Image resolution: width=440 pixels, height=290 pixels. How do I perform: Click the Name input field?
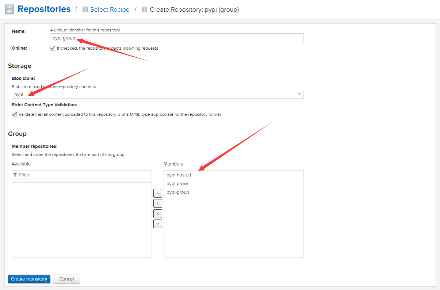coord(177,38)
